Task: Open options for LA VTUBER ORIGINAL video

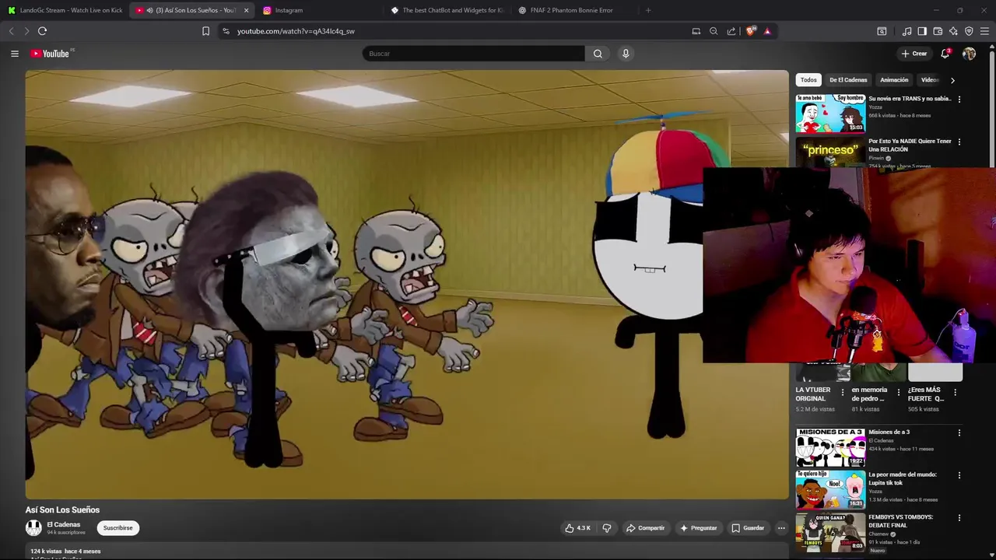Action: pos(842,393)
